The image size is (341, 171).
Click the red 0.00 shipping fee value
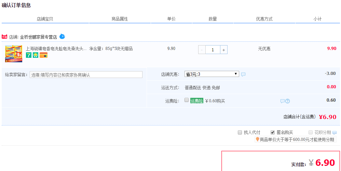coord(331,87)
